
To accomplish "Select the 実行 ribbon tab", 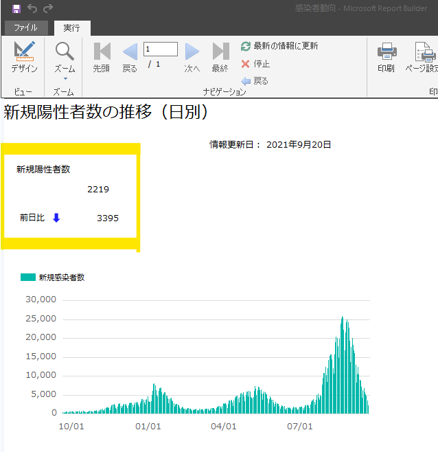I will pyautogui.click(x=71, y=28).
